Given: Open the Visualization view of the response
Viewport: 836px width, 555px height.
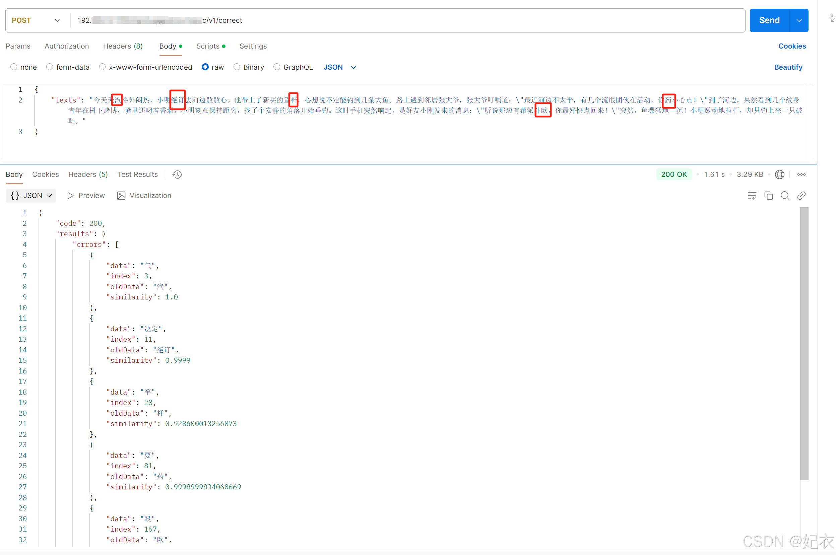Looking at the screenshot, I should tap(144, 195).
